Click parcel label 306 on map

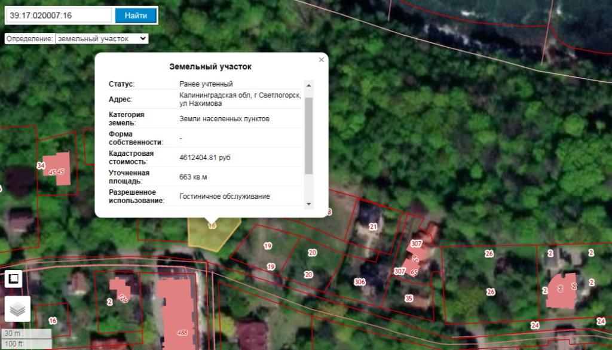click(359, 282)
